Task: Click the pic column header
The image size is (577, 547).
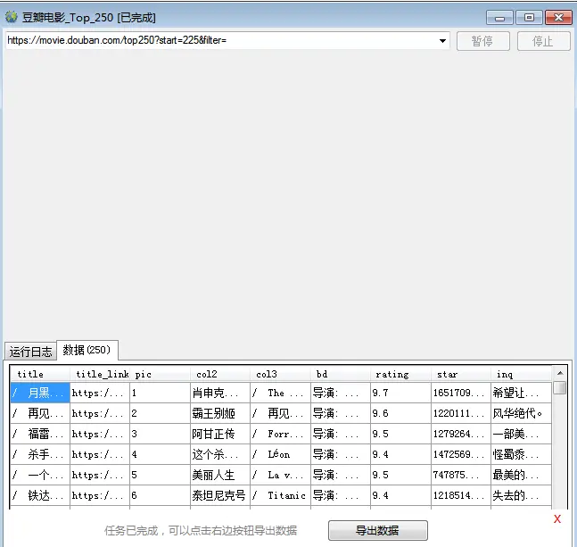Action: (x=160, y=374)
